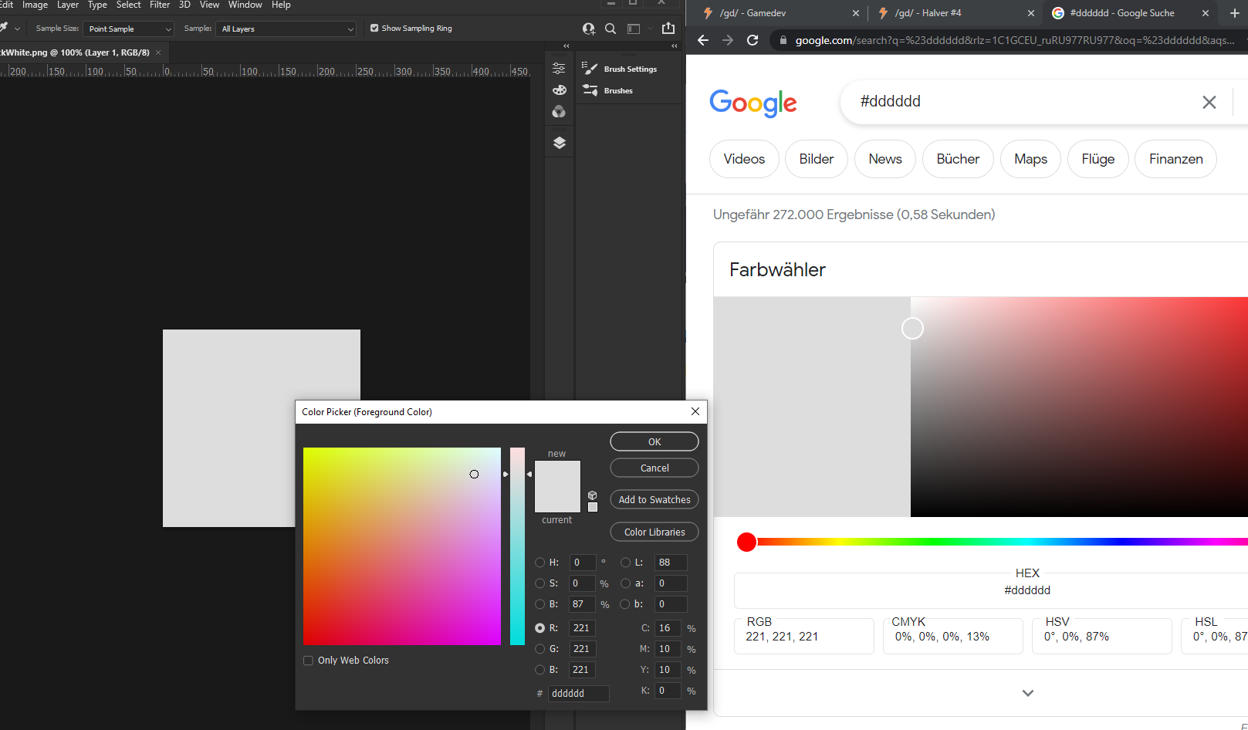Select the L lightness radio button
The height and width of the screenshot is (730, 1248).
coord(625,563)
